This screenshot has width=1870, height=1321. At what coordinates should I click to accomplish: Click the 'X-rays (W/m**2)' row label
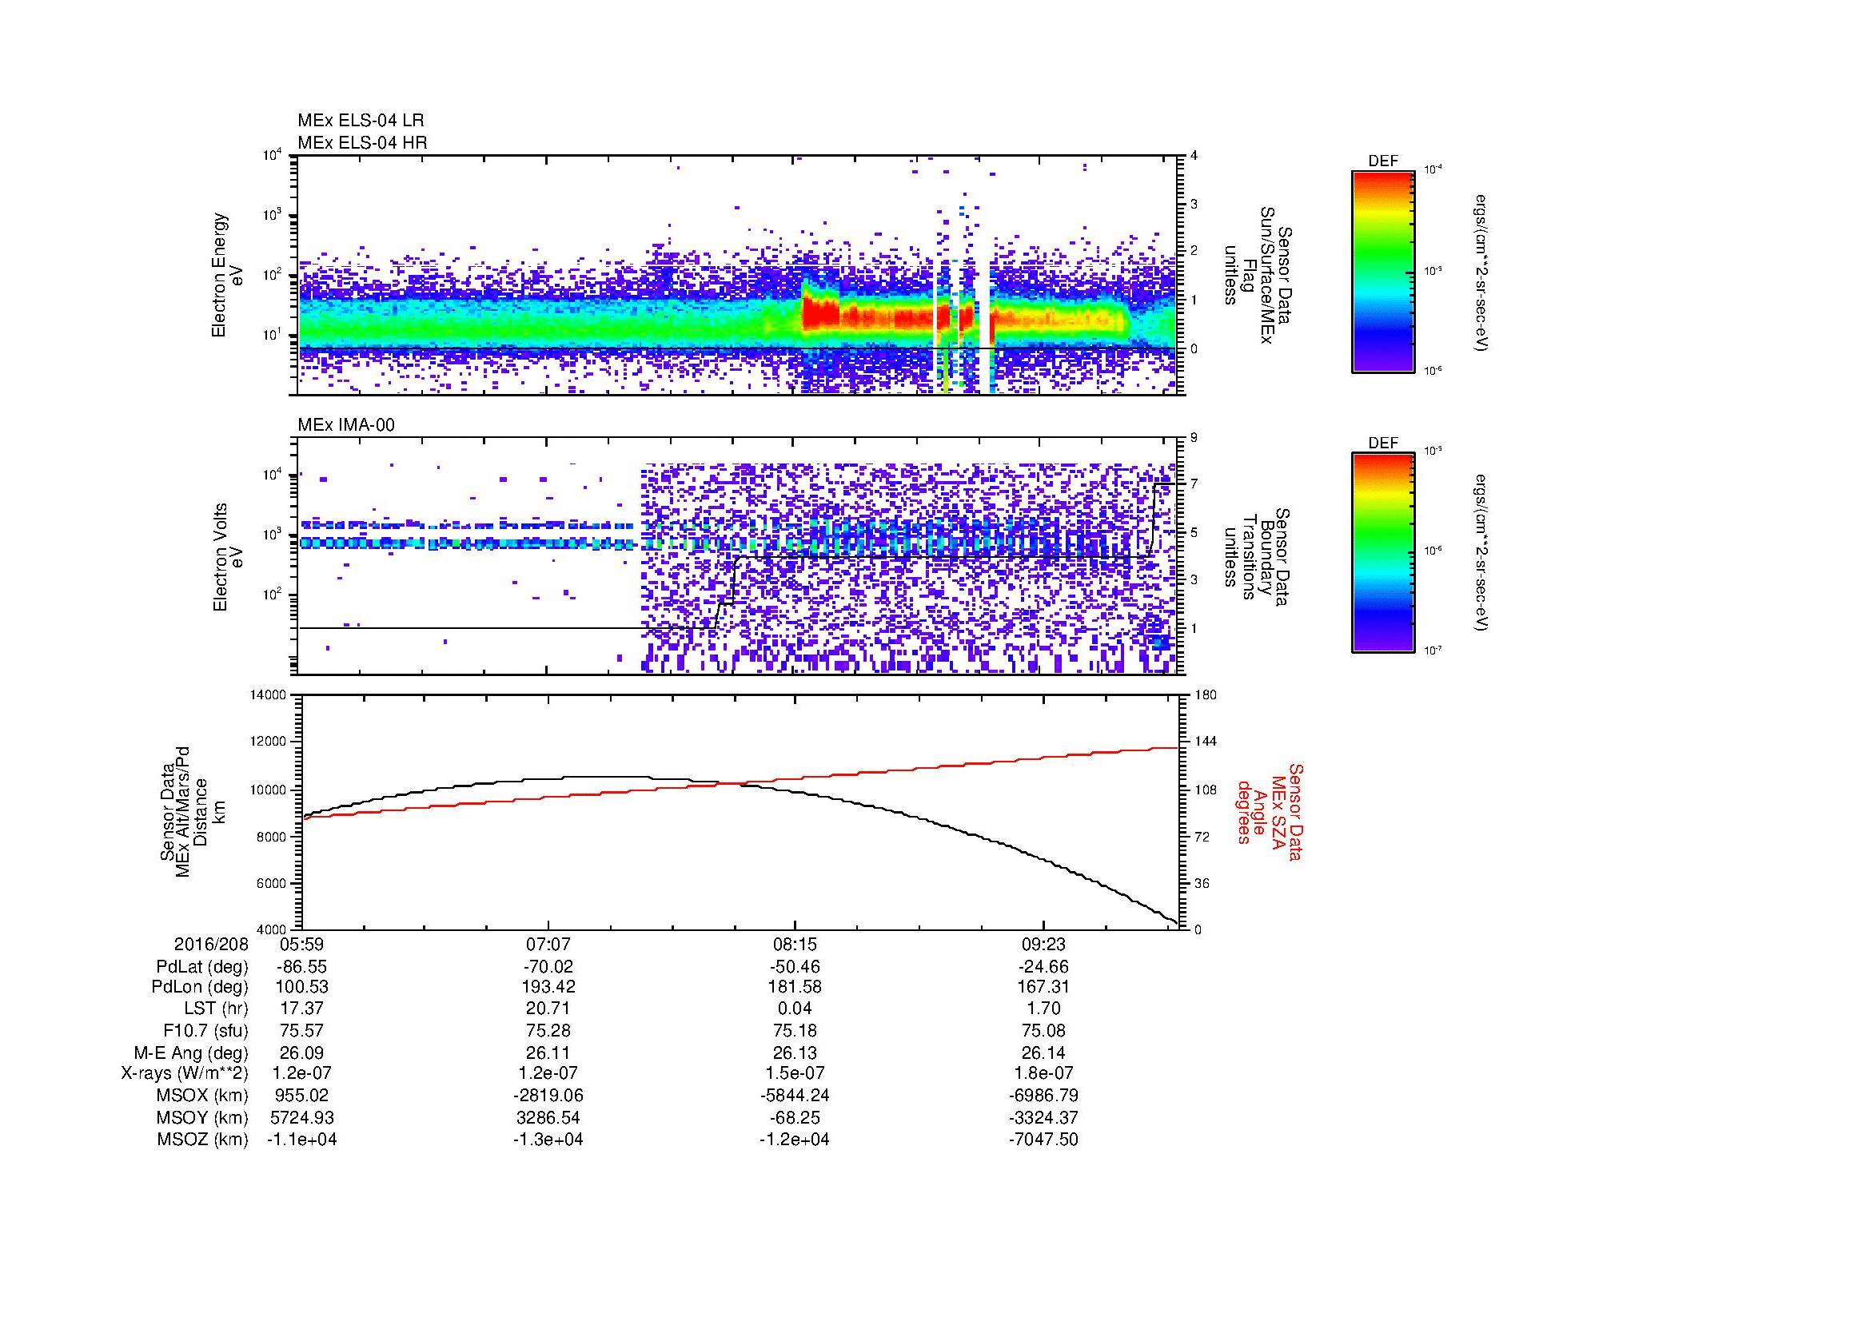(x=184, y=1073)
